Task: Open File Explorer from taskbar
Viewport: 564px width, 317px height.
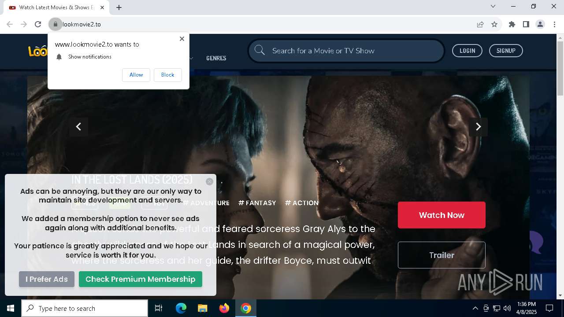Action: tap(202, 308)
